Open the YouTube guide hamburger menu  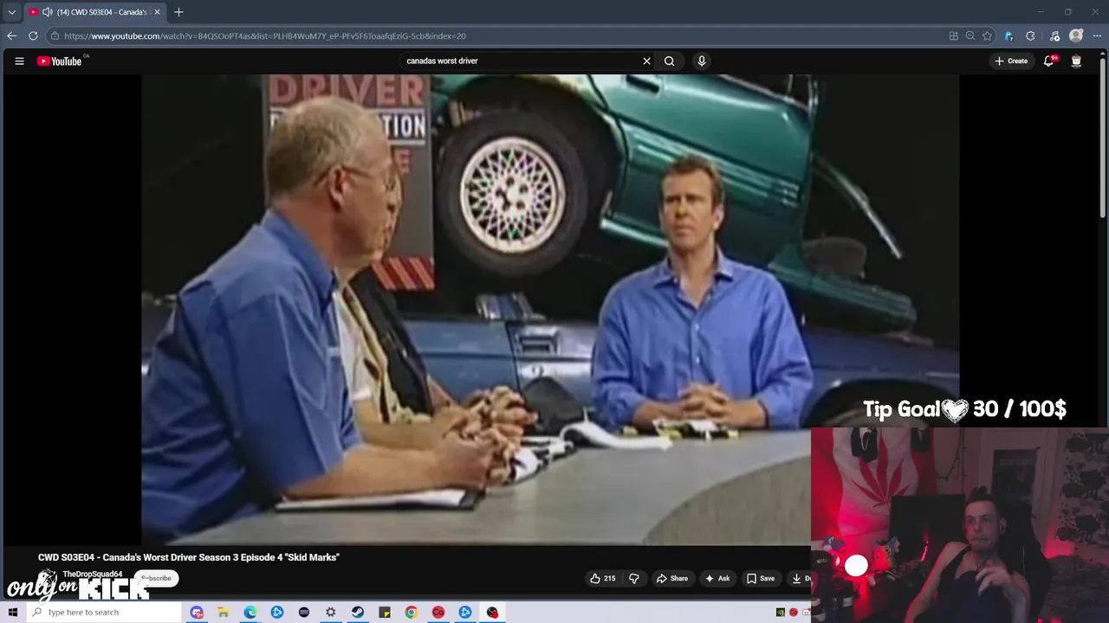[x=19, y=61]
